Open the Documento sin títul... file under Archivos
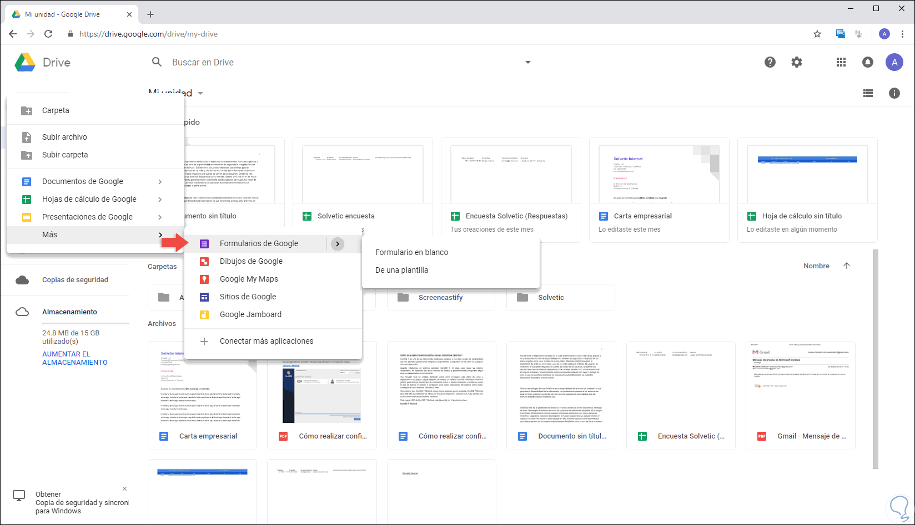The height and width of the screenshot is (525, 915). [x=561, y=395]
